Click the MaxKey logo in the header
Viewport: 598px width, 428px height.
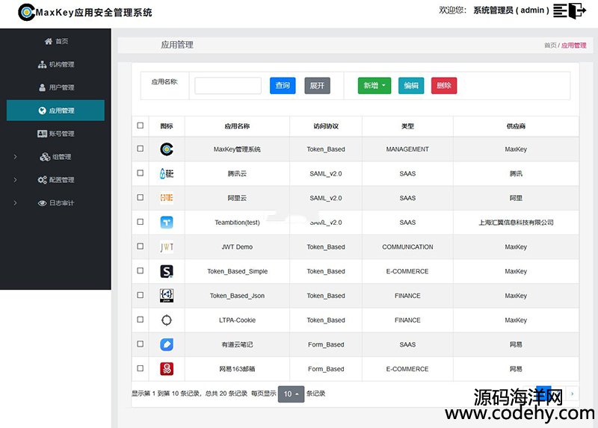(x=27, y=12)
